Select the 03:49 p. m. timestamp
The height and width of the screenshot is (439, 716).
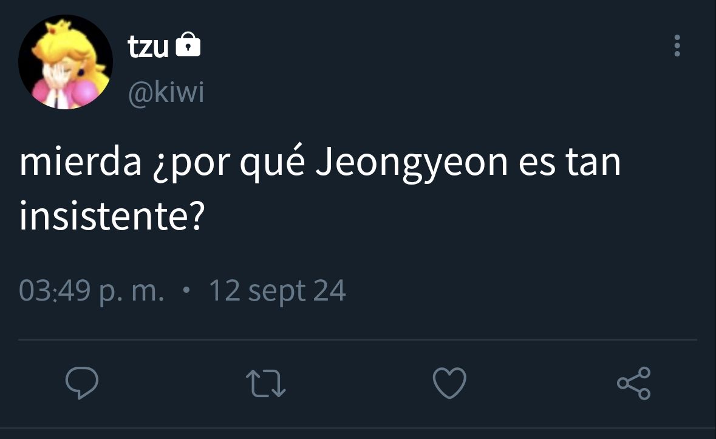91,291
